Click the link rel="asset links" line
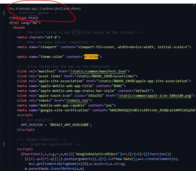 click(x=77, y=76)
